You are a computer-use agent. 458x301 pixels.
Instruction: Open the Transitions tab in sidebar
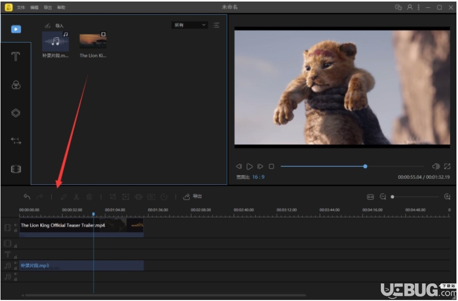point(16,141)
